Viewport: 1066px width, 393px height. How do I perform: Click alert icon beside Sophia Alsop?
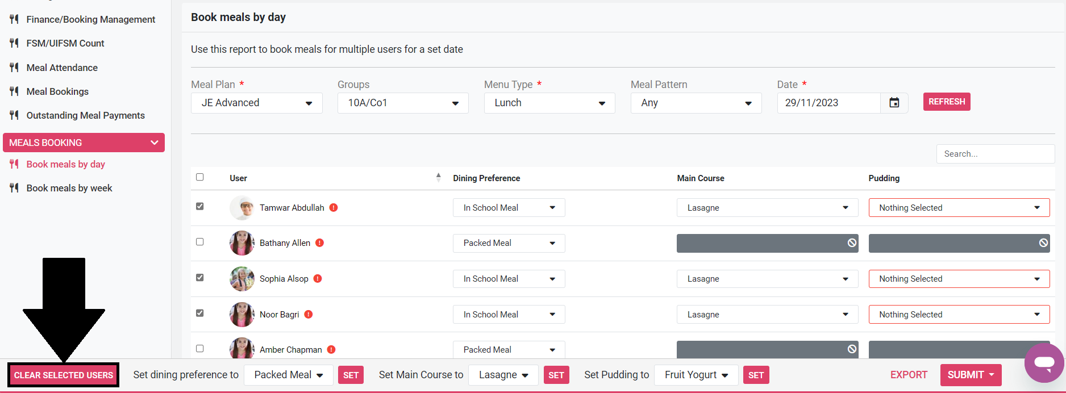(x=318, y=279)
